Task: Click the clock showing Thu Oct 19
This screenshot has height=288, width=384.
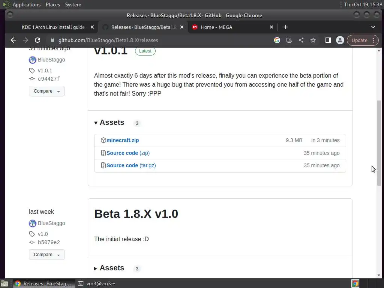Action: (x=363, y=4)
